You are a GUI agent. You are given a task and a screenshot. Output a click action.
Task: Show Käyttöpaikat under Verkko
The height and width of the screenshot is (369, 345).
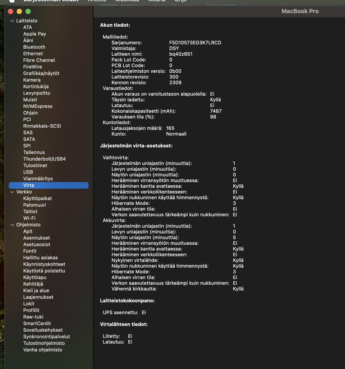pyautogui.click(x=37, y=199)
